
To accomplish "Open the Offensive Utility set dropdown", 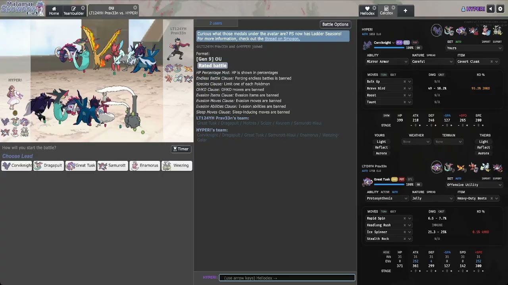I will (474, 185).
